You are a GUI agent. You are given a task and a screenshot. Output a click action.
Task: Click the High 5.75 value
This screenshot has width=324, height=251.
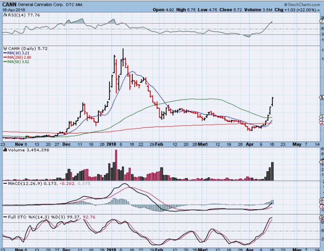(x=186, y=10)
